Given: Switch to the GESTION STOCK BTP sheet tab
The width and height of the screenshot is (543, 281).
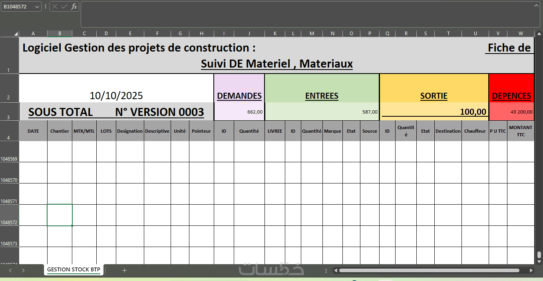Looking at the screenshot, I should [x=74, y=269].
